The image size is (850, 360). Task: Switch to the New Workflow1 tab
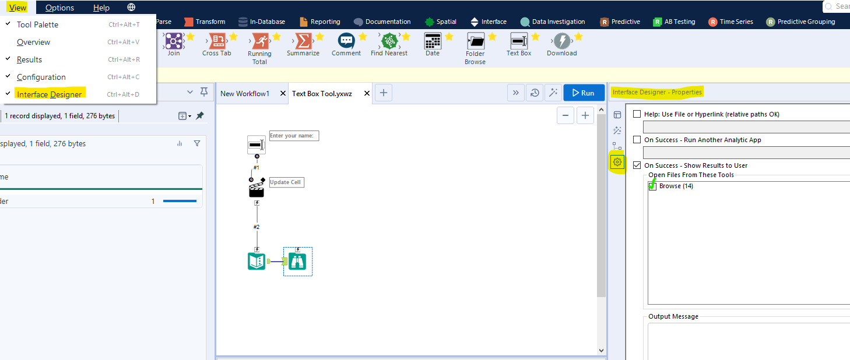pyautogui.click(x=245, y=93)
